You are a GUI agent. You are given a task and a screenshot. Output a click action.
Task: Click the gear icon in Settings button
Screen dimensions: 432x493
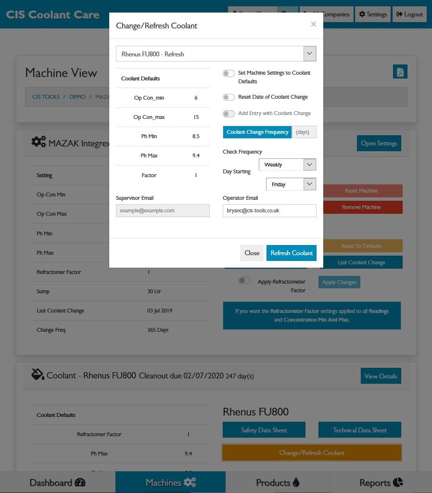click(362, 14)
